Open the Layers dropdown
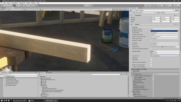 click(x=168, y=5)
